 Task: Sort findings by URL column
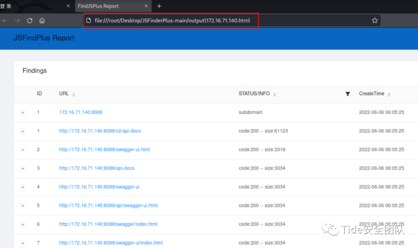point(74,94)
